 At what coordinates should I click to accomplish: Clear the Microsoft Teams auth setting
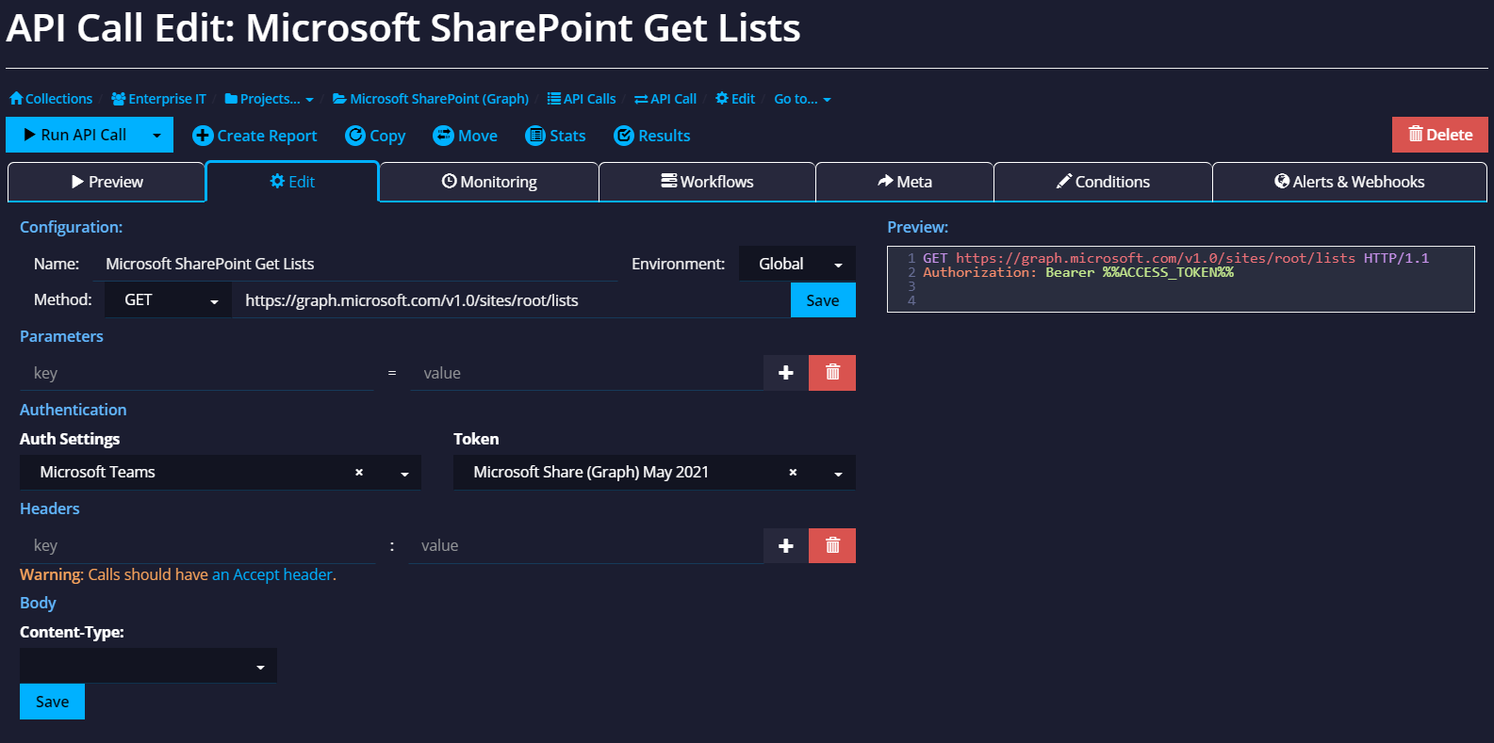(359, 473)
